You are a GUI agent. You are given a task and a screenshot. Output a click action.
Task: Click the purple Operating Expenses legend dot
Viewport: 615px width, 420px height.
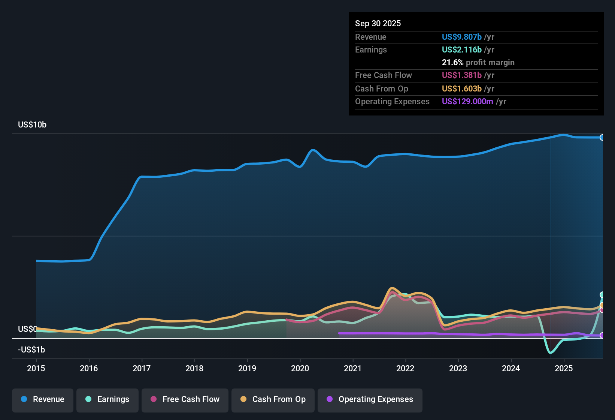tap(330, 399)
